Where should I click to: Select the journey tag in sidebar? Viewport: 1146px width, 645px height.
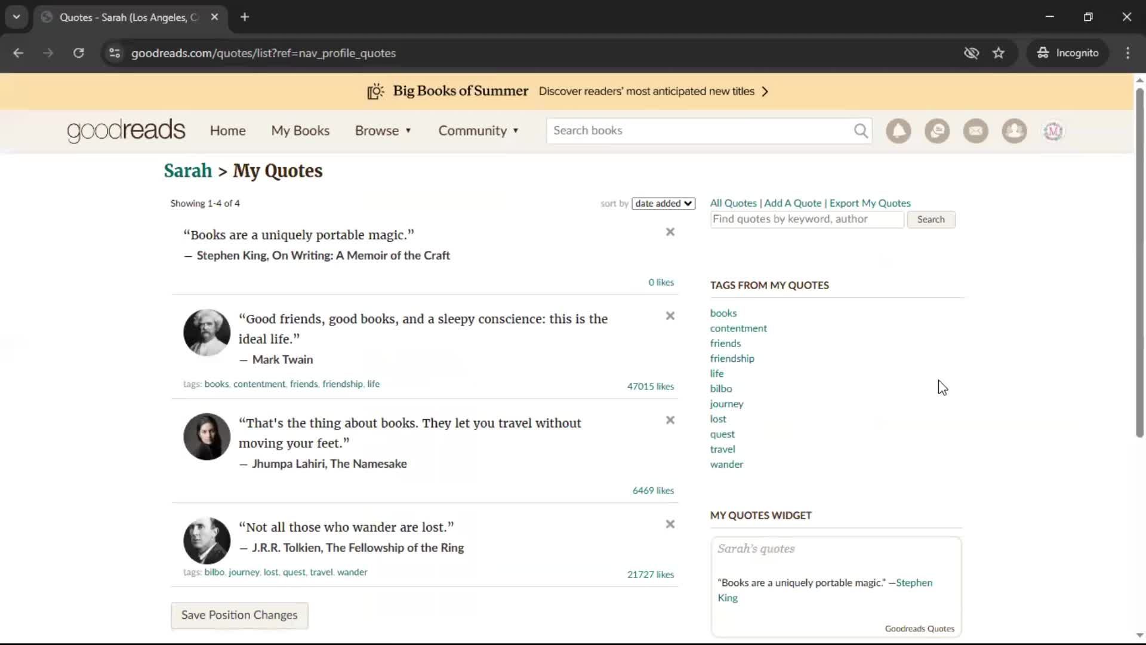[x=726, y=404]
